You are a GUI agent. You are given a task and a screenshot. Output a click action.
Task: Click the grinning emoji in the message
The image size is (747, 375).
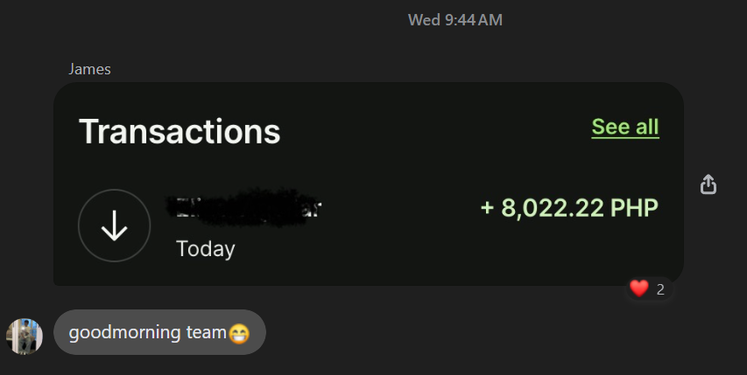click(x=239, y=333)
